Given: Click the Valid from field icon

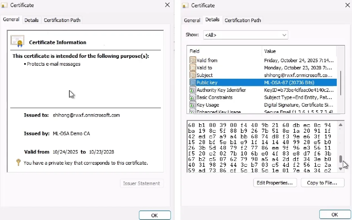Looking at the screenshot, I should [193, 60].
